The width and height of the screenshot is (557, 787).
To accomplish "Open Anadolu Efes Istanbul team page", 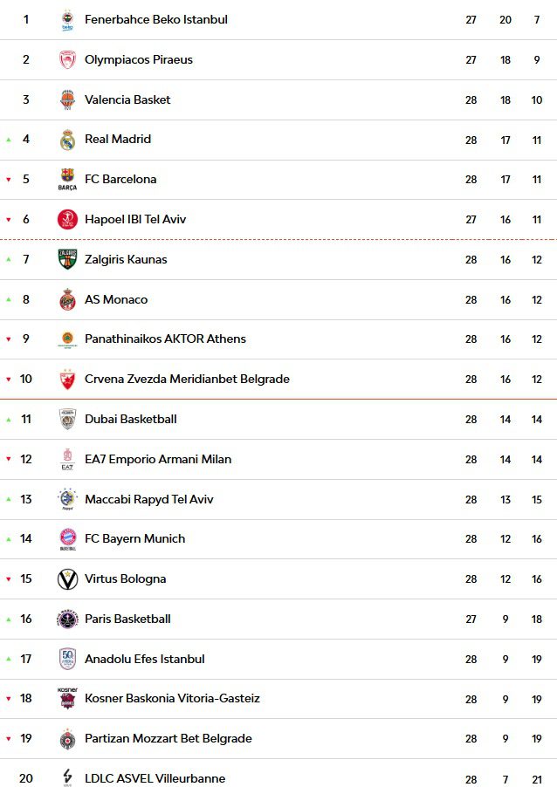I will (145, 659).
